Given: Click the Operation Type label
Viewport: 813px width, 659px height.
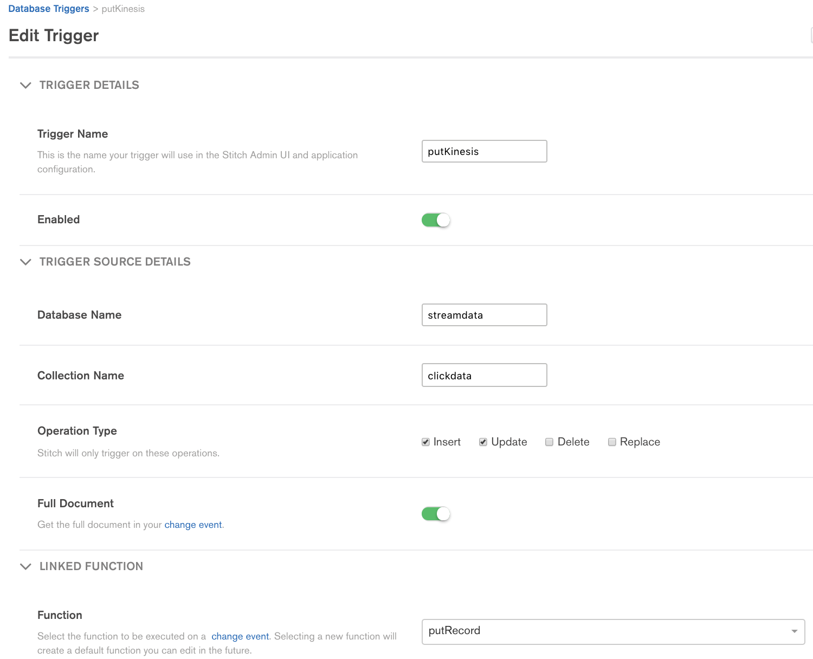Looking at the screenshot, I should pyautogui.click(x=77, y=431).
